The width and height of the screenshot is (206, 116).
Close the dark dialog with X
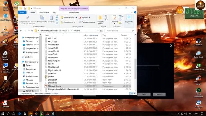click(x=171, y=46)
